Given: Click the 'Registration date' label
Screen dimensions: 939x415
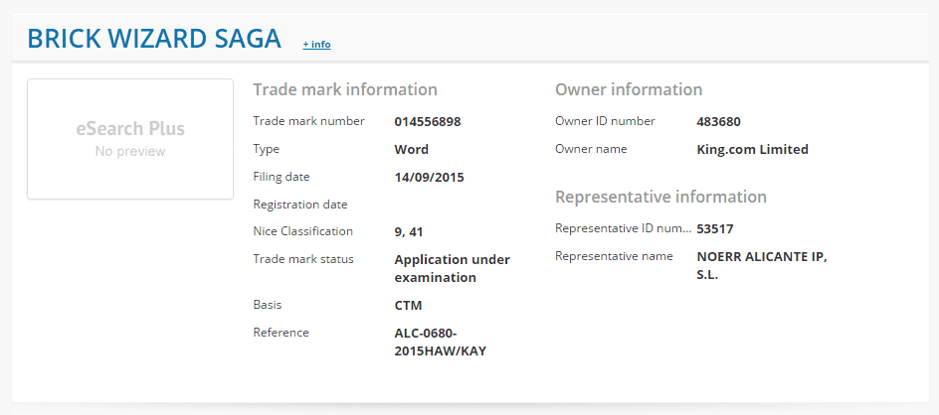Looking at the screenshot, I should tap(300, 205).
